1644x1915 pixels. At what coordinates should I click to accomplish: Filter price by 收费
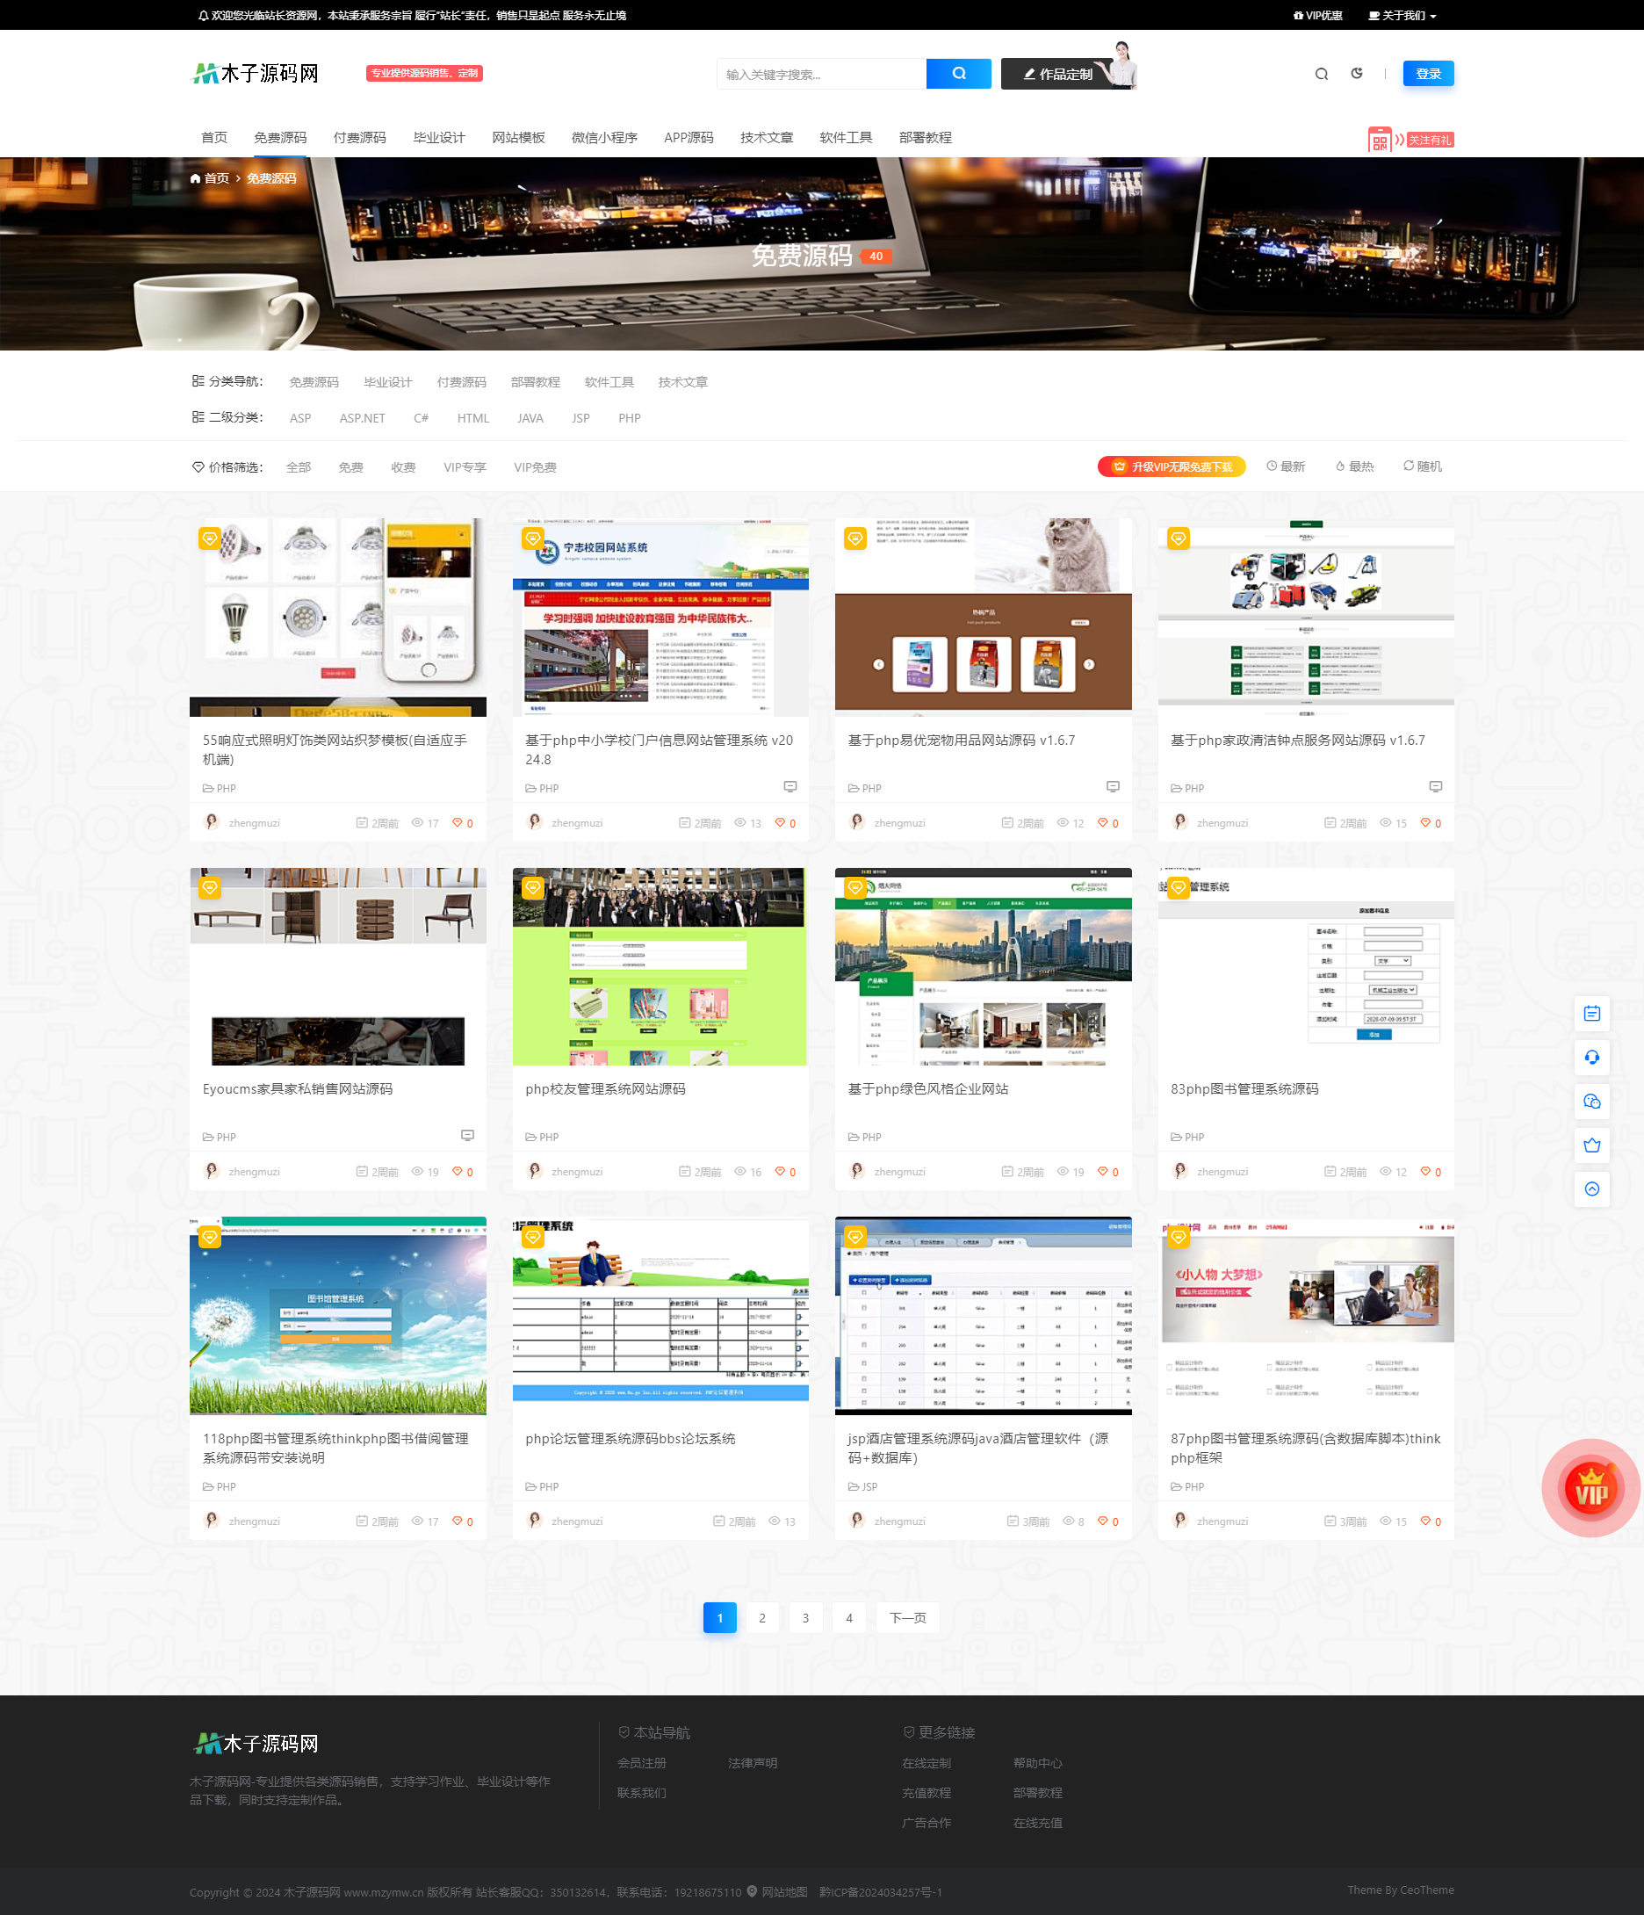click(403, 467)
